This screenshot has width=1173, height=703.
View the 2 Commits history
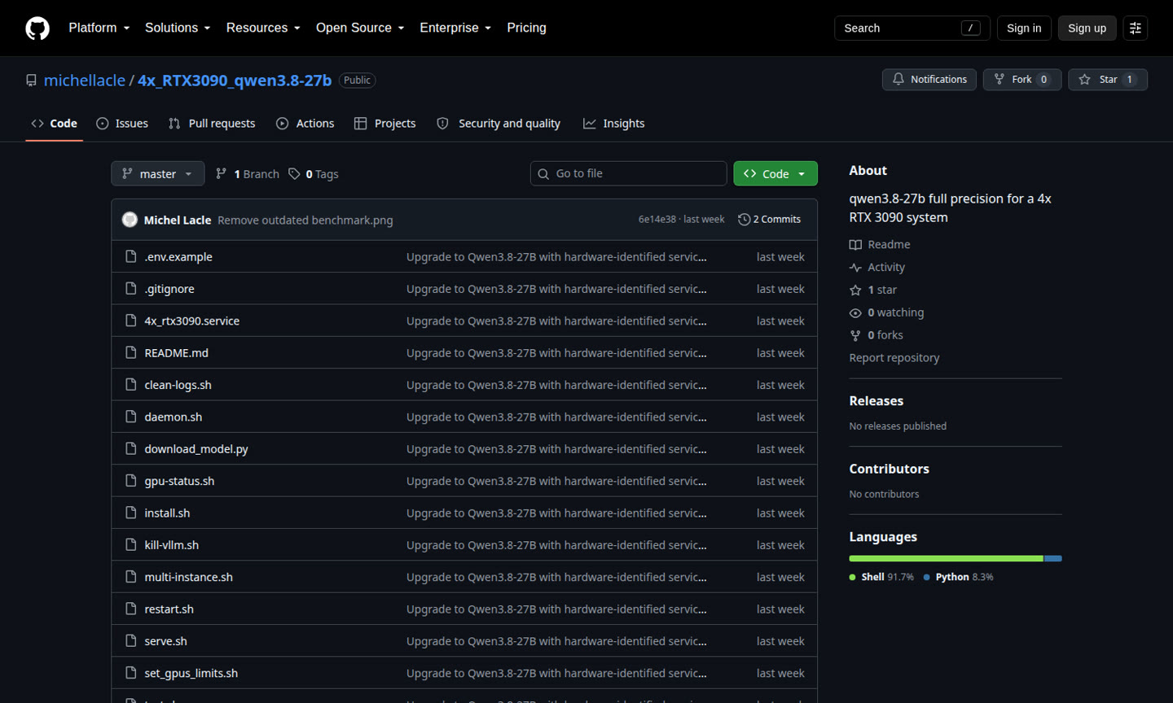(770, 220)
